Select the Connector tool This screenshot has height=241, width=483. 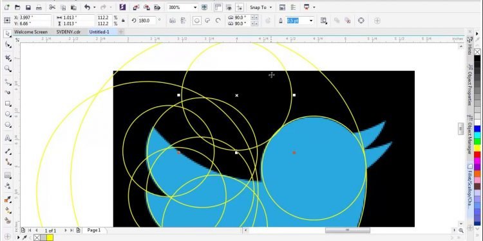[x=8, y=162]
